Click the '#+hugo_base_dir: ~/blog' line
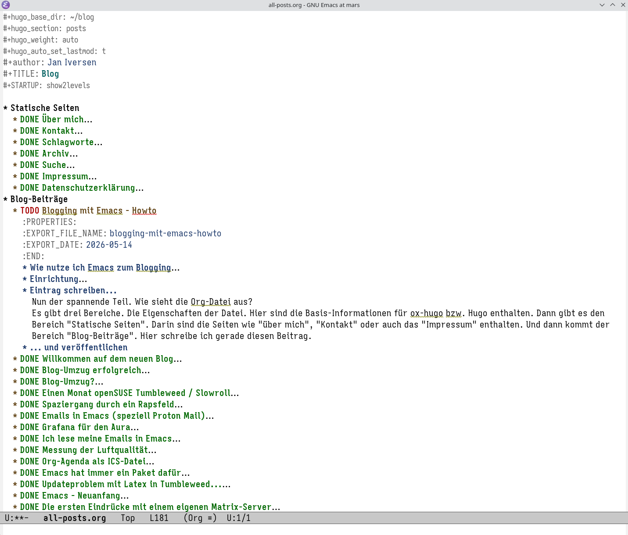Viewport: 628px width, 535px height. 49,17
